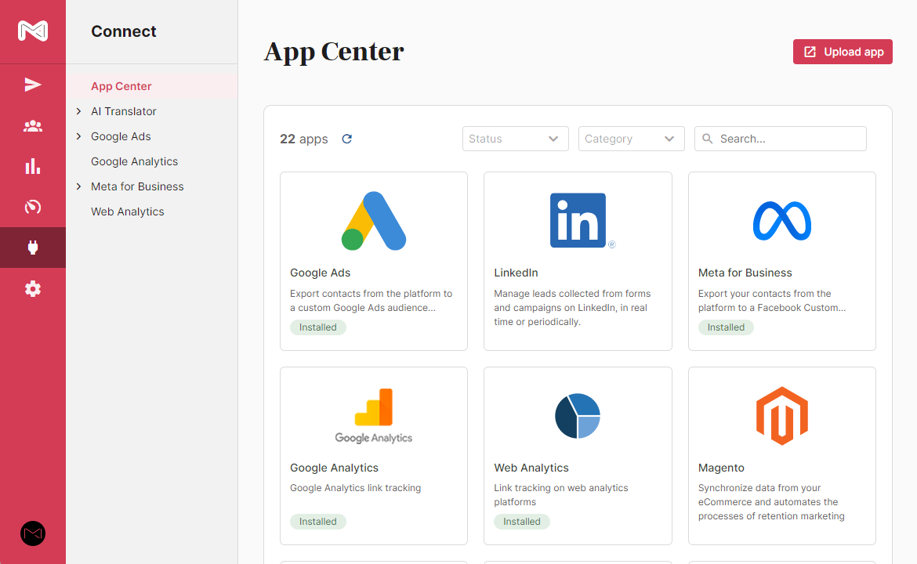Click Installed badge on Google Ads card
917x564 pixels.
(x=318, y=327)
